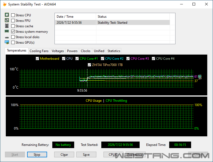Switch to the Cooling Fans tab
Image resolution: width=213 pixels, height=162 pixels.
(x=39, y=51)
